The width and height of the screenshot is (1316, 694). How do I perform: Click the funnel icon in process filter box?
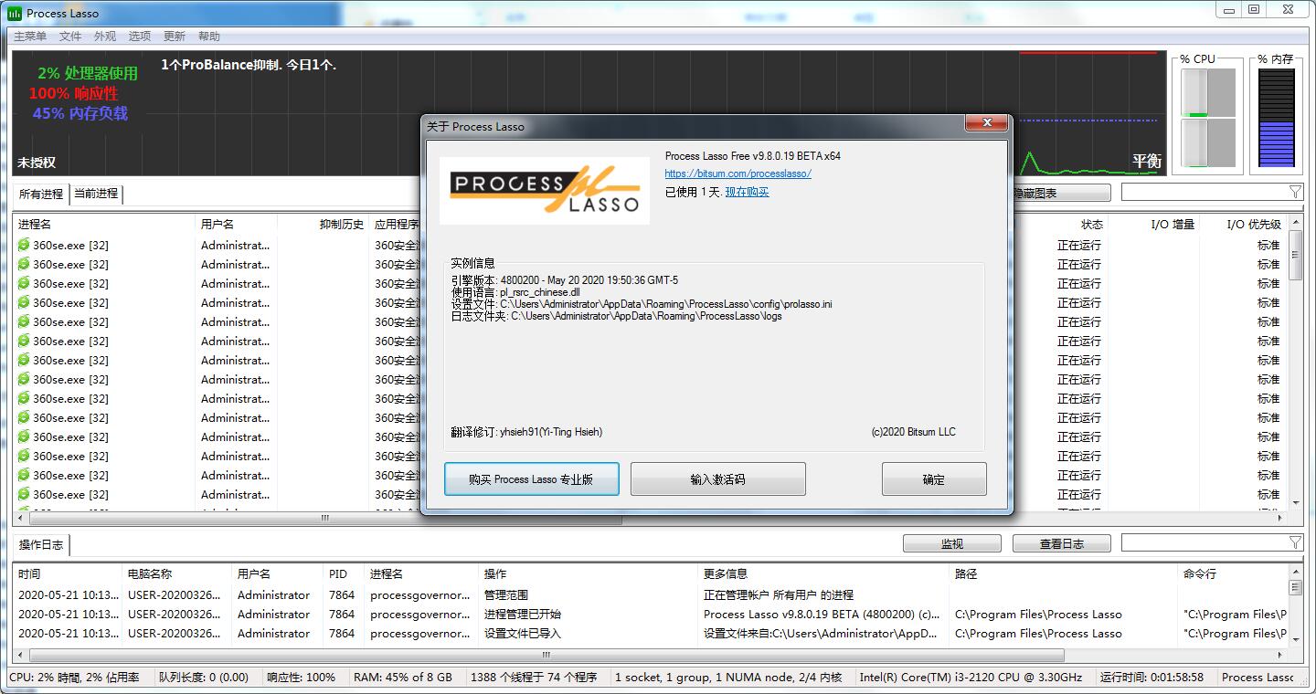click(1295, 192)
